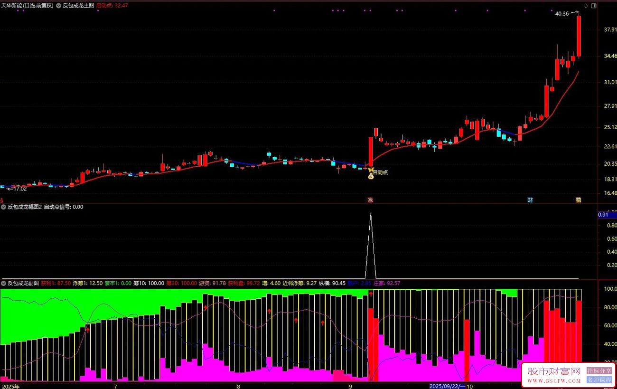The width and height of the screenshot is (617, 389).
Task: Click the 榜 event marker below chart
Action: click(x=578, y=200)
